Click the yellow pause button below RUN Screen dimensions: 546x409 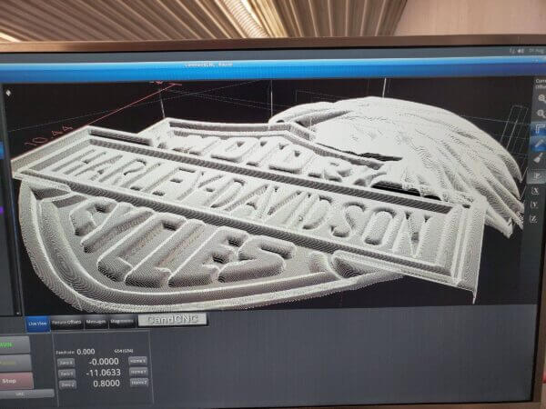(x=15, y=363)
